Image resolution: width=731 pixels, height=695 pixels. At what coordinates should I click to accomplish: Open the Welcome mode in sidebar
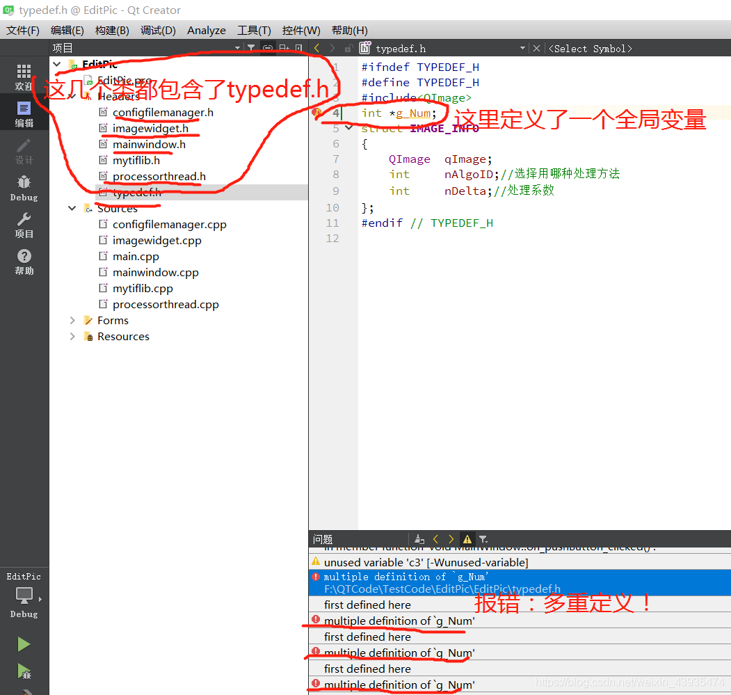pyautogui.click(x=24, y=77)
